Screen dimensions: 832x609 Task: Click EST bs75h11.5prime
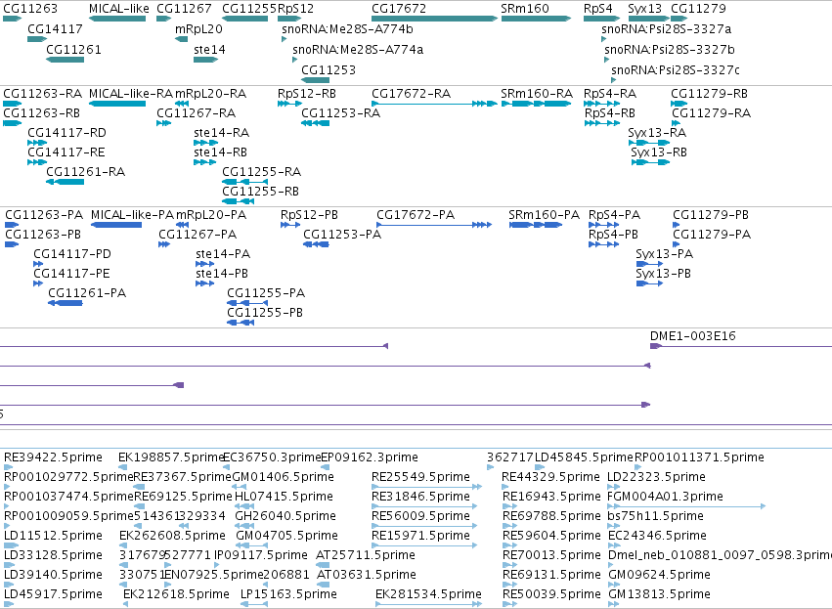[x=655, y=516]
